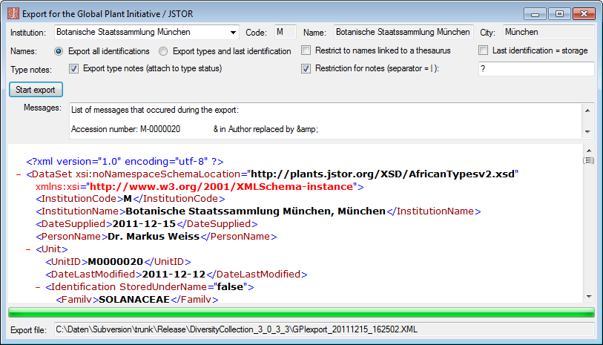This screenshot has width=603, height=345.
Task: Uncheck 'Export type notes' checkbox
Action: 73,68
